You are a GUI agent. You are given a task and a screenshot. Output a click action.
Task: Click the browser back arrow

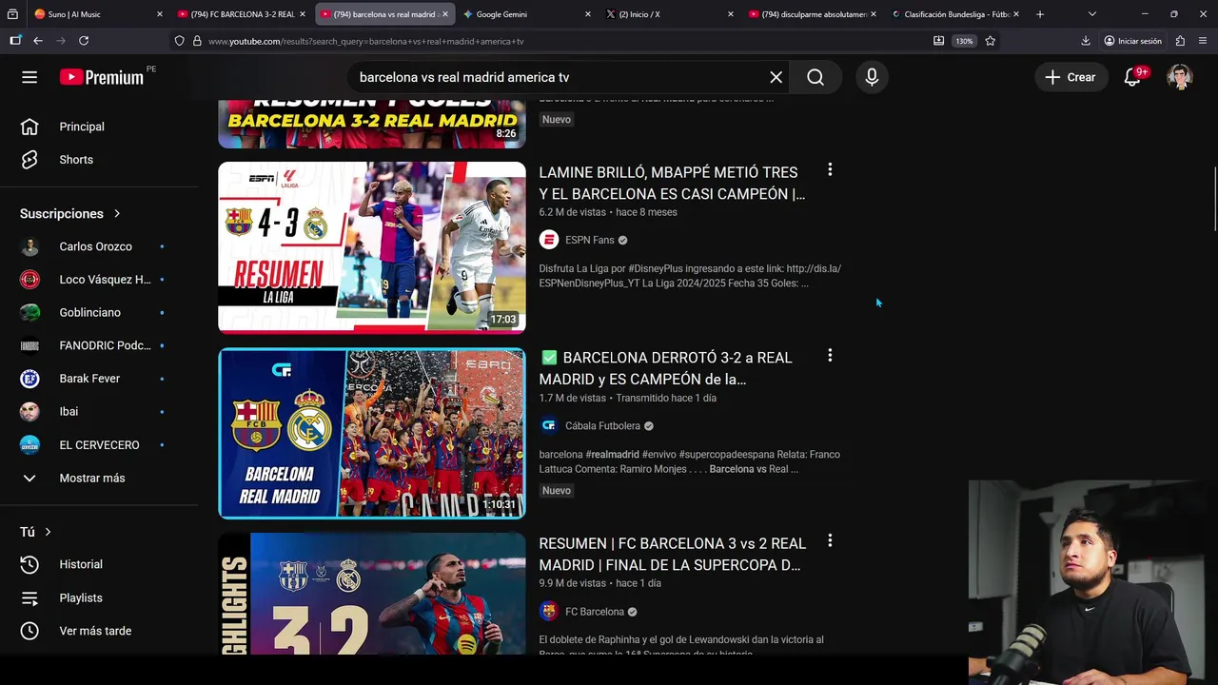[38, 41]
